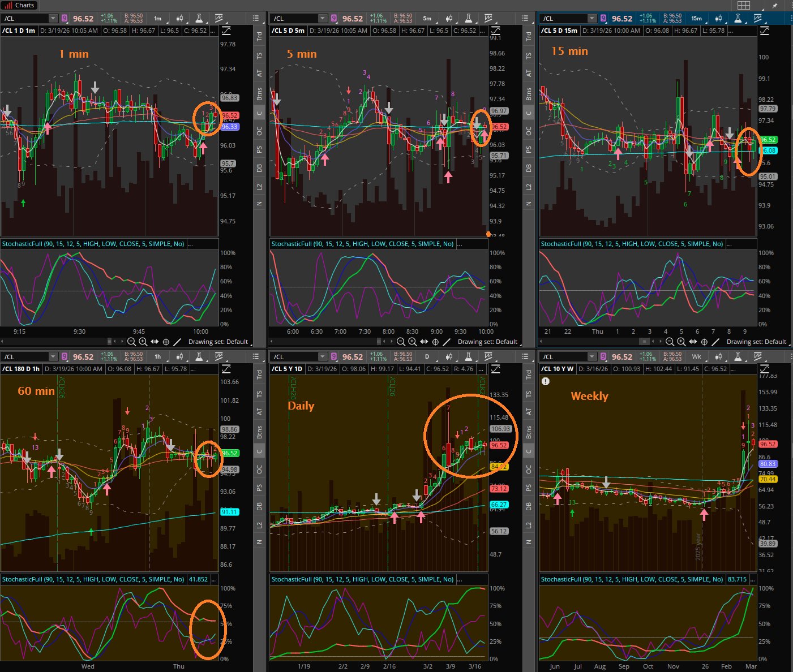
Task: Expand symbol dropdown arrow on 1m chart
Action: click(53, 19)
